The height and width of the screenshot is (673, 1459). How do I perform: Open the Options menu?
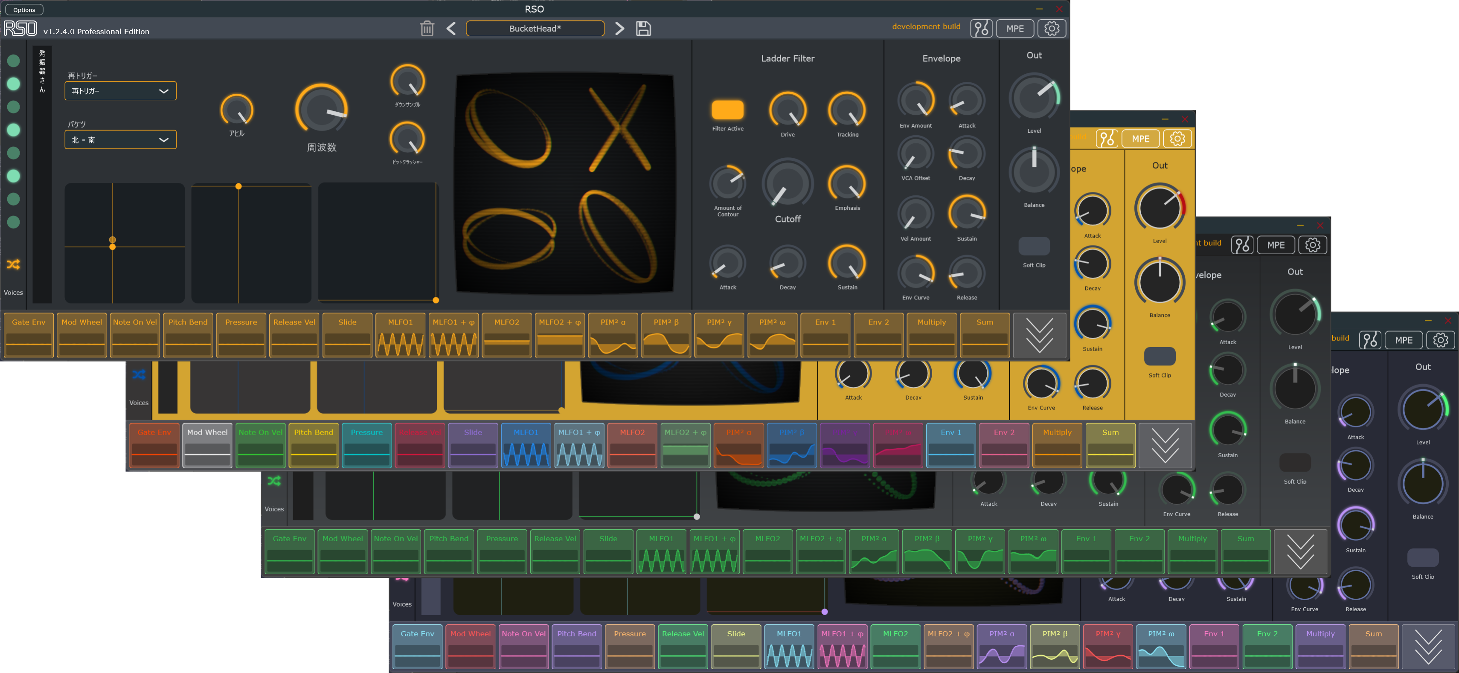click(24, 10)
